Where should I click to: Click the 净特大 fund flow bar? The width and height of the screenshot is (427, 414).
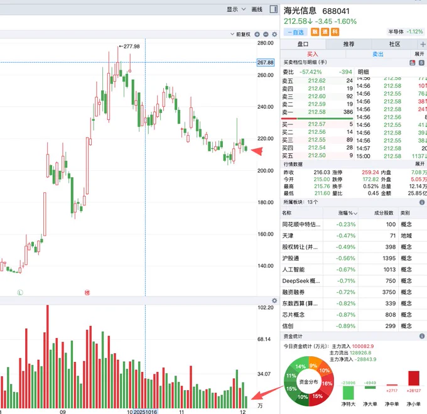coord(349,393)
